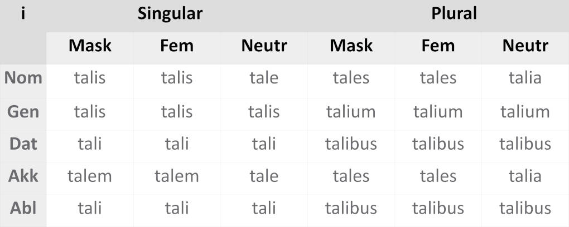Image resolution: width=569 pixels, height=227 pixels.
Task: Click the genitive plural masculine cell talium
Action: [351, 111]
